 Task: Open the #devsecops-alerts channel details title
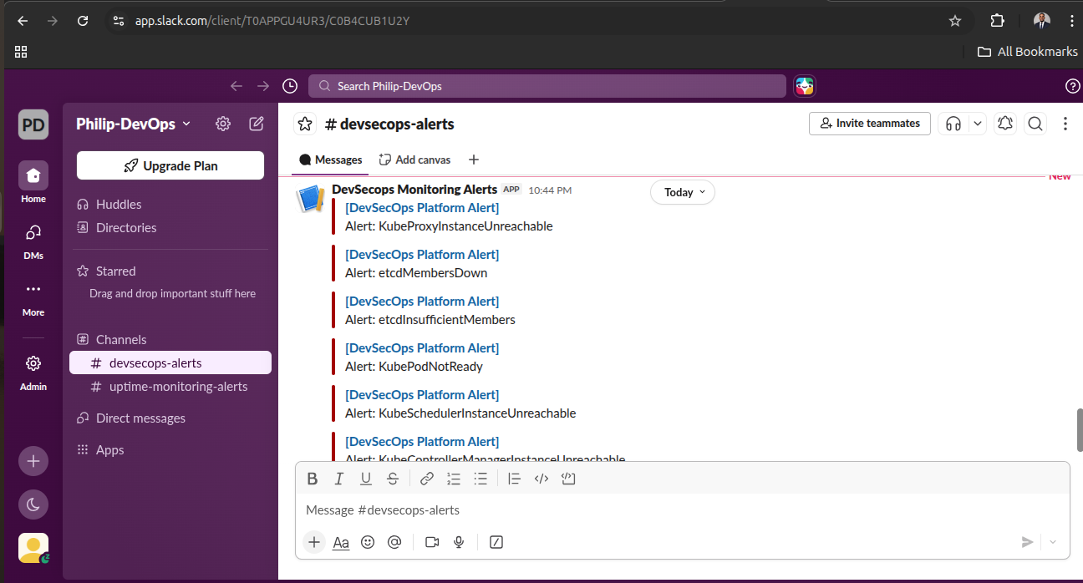click(389, 124)
